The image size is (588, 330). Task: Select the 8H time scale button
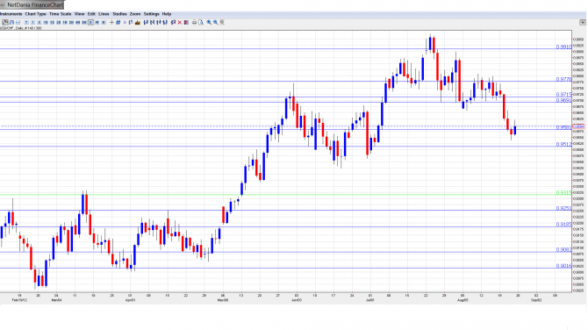(84, 23)
